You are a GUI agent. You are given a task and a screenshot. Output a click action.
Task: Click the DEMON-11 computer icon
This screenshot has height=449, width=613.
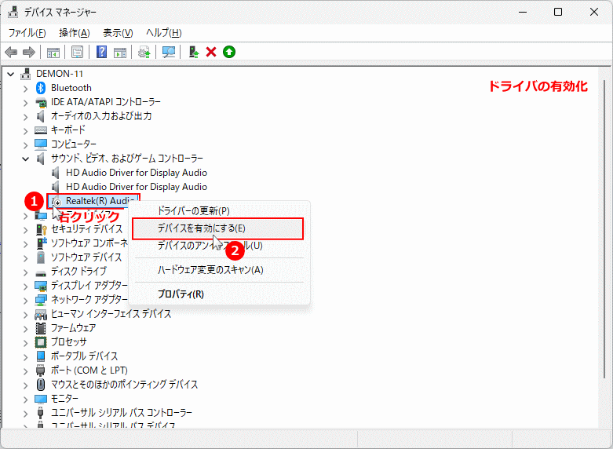(25, 74)
